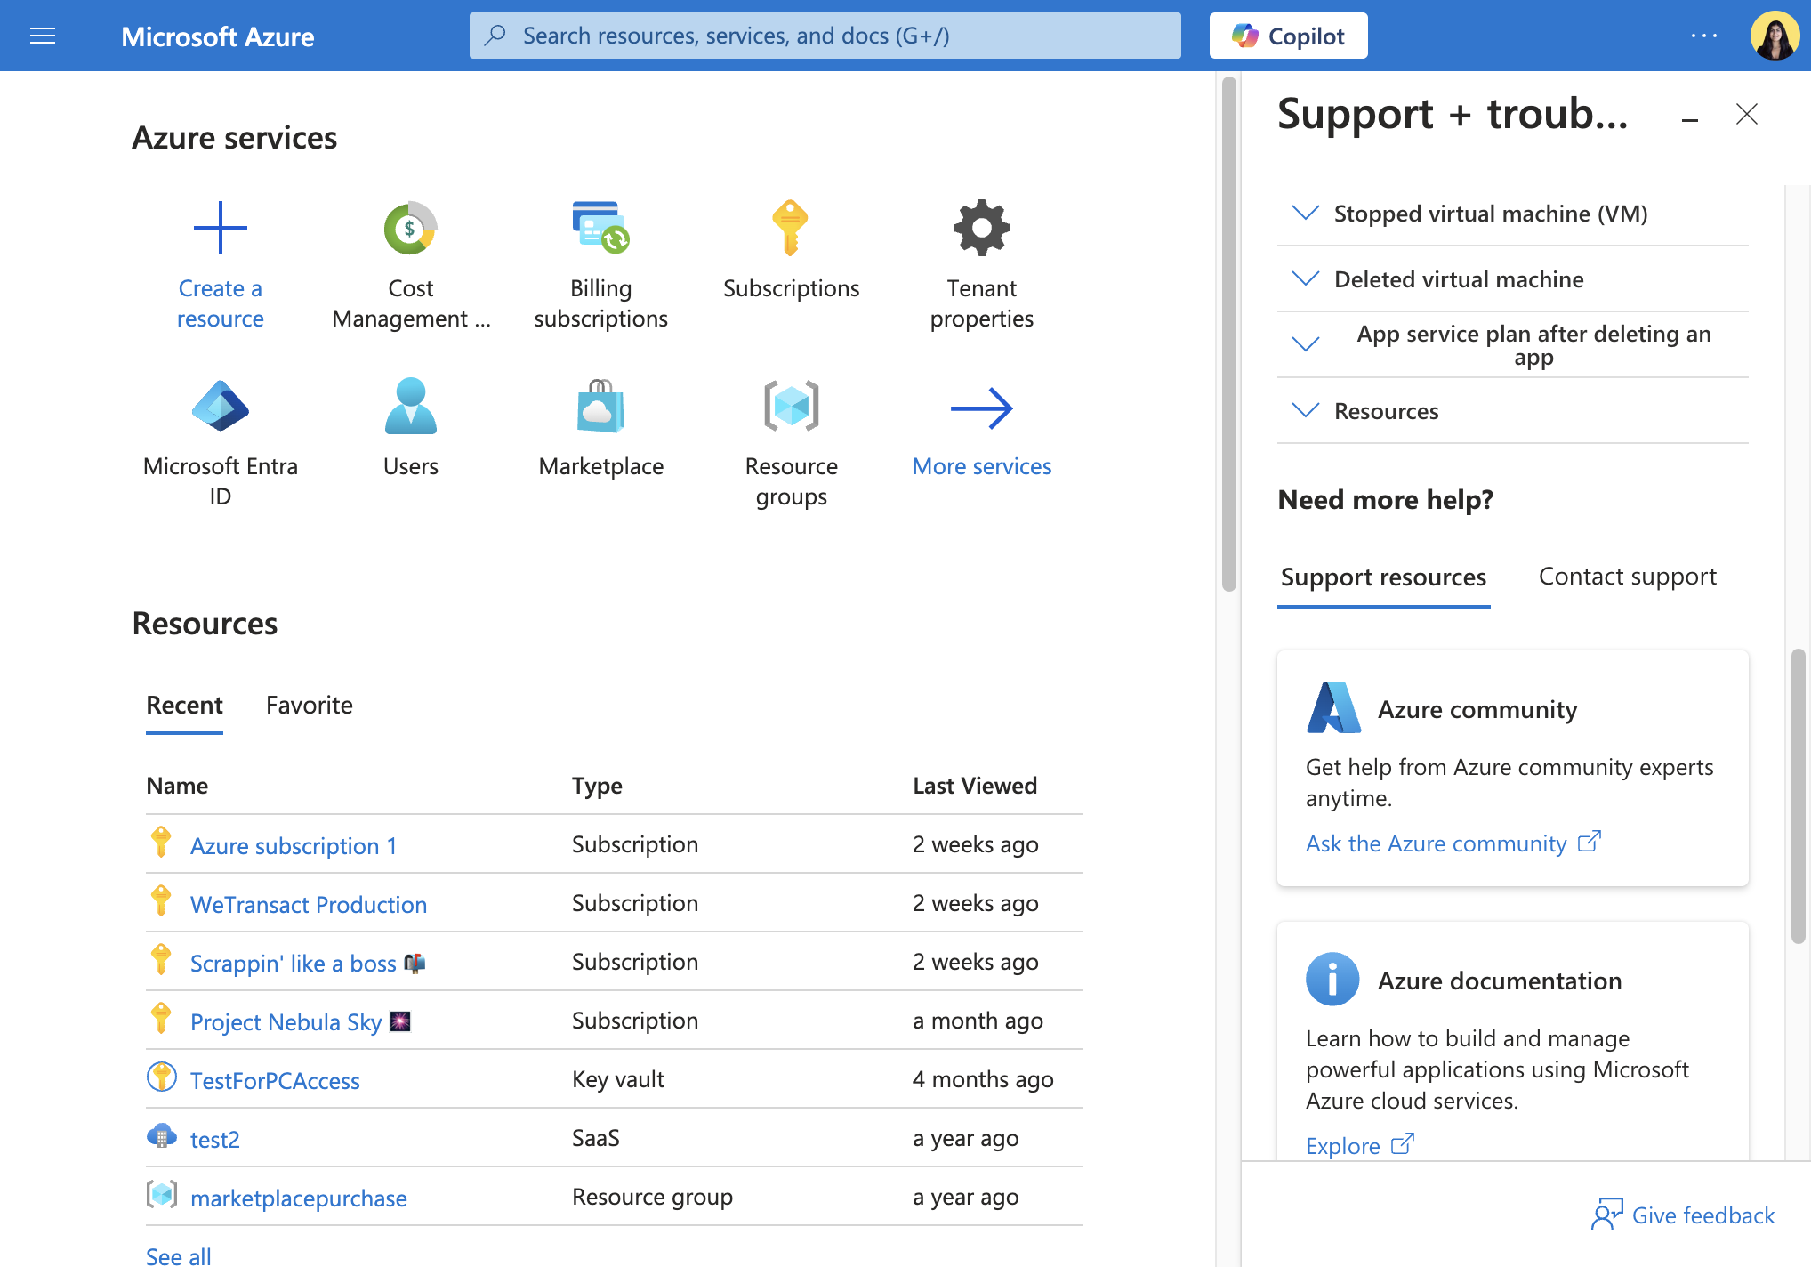Open Project Nebula Sky subscription
Screen dimensions: 1811x1267
301,1021
